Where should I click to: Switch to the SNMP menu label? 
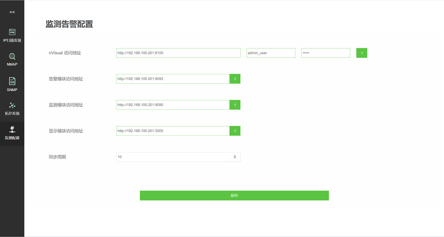[12, 90]
